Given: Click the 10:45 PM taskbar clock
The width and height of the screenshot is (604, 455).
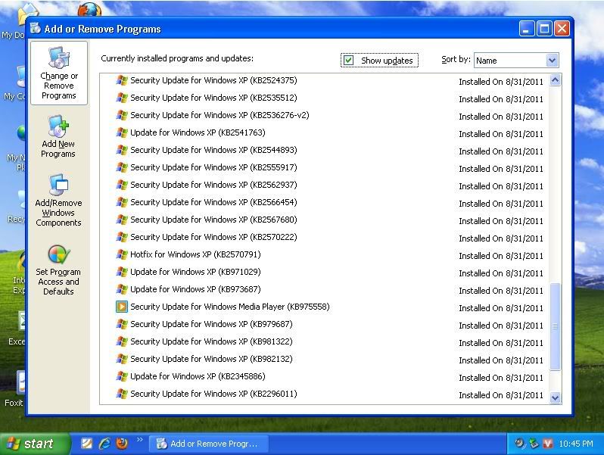Looking at the screenshot, I should 576,444.
